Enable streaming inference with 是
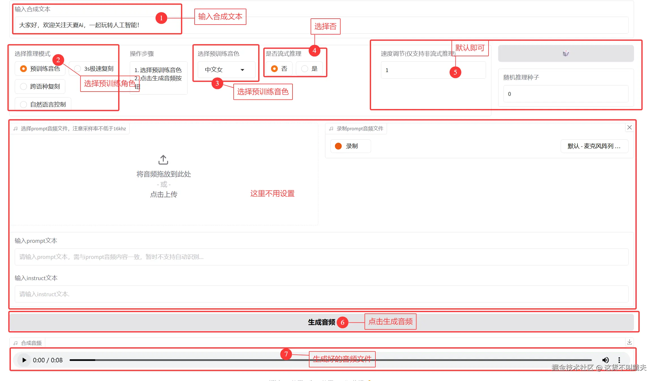The width and height of the screenshot is (656, 381). click(x=305, y=69)
